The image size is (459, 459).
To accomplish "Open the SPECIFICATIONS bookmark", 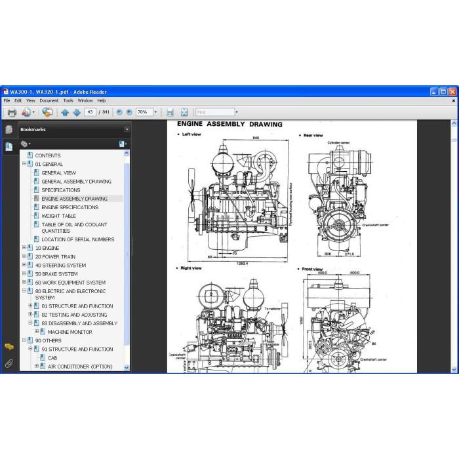I will tap(61, 190).
